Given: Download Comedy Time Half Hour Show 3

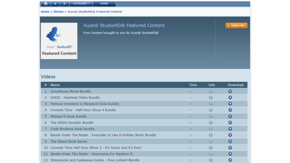Looking at the screenshot, I should click(x=230, y=148).
